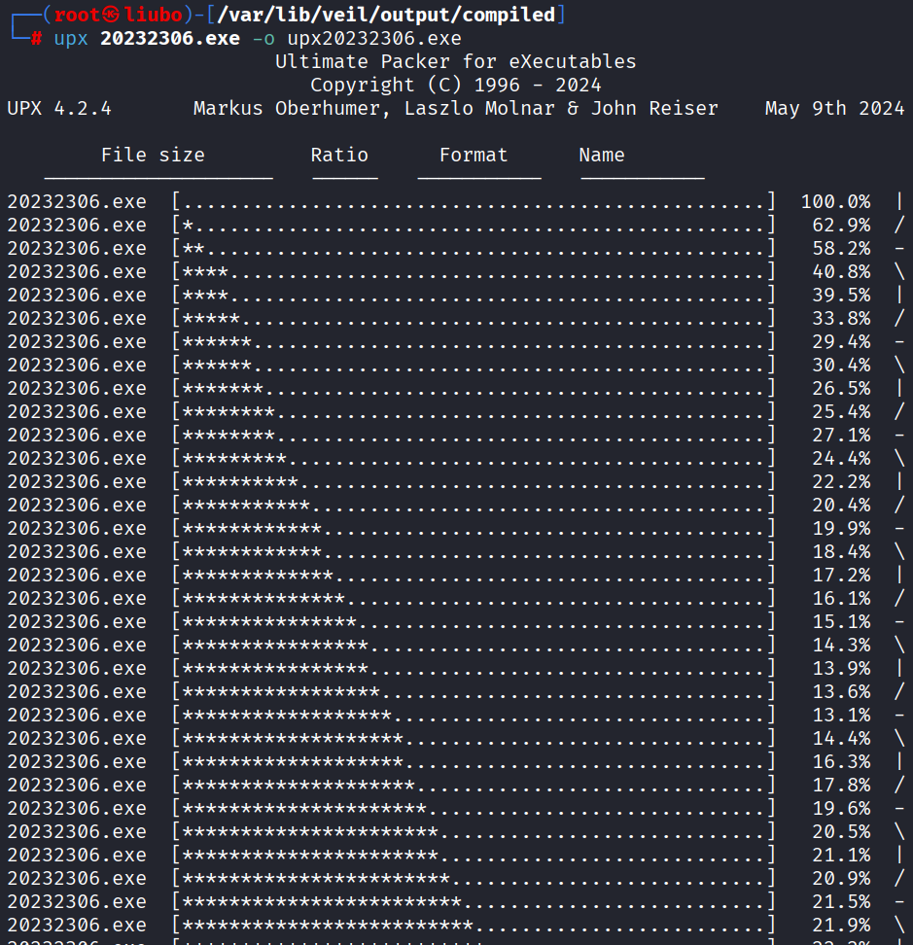Screen dimensions: 913x945
Task: Click the 16.3% ratio value
Action: [841, 762]
